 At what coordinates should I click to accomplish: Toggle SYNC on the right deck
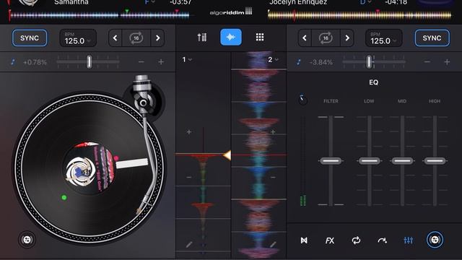(x=432, y=38)
